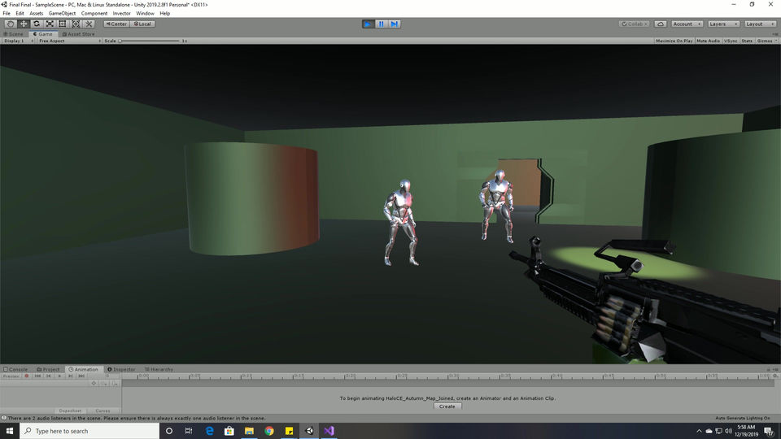Go to last keyframe in Animation
The image size is (781, 439).
click(81, 376)
